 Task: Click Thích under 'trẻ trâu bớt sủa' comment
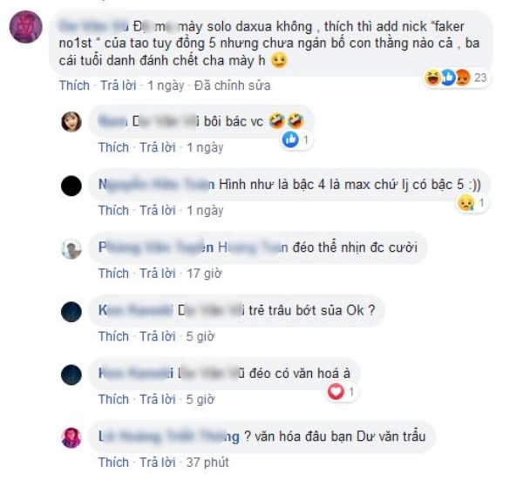point(113,336)
